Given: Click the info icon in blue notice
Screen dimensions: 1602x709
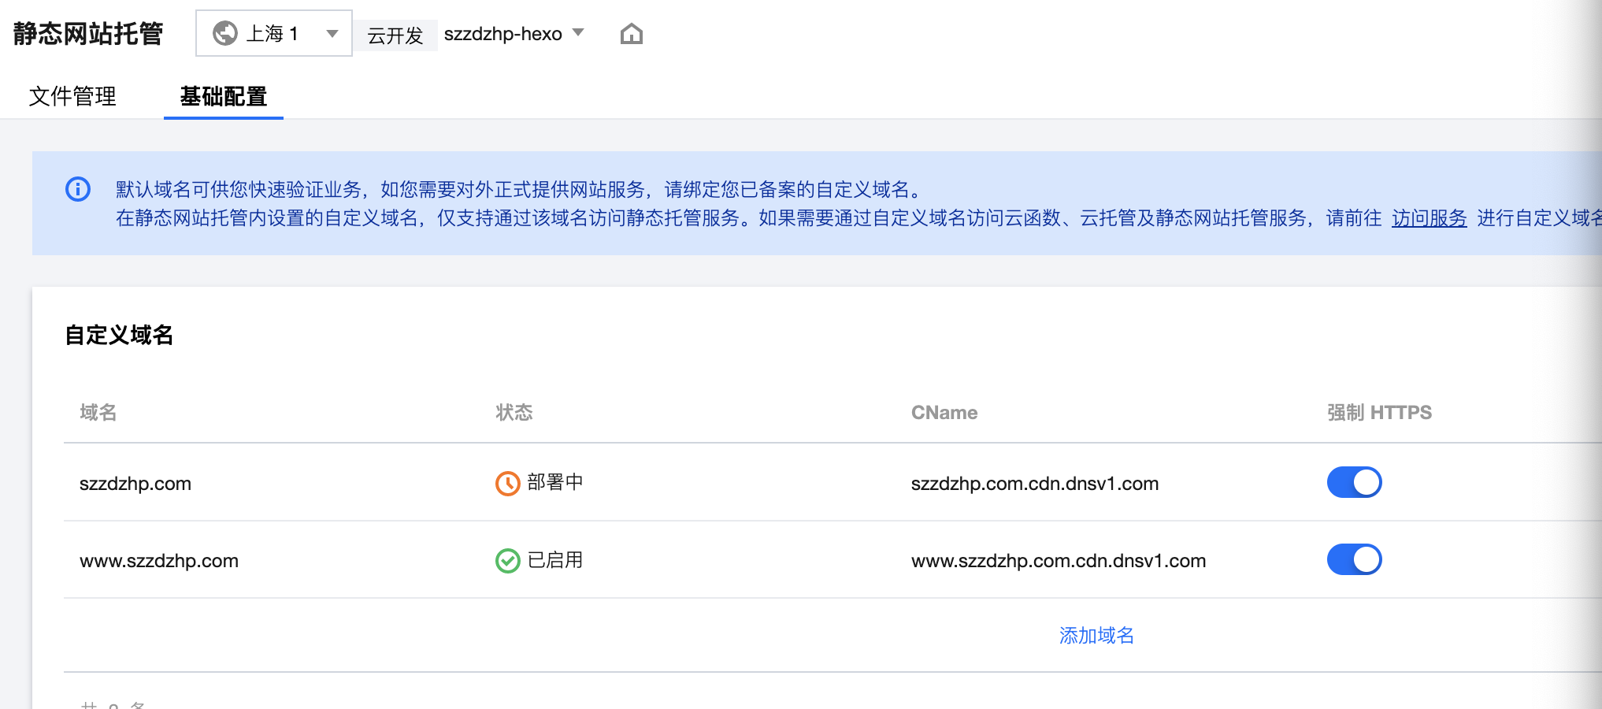Looking at the screenshot, I should pos(78,189).
